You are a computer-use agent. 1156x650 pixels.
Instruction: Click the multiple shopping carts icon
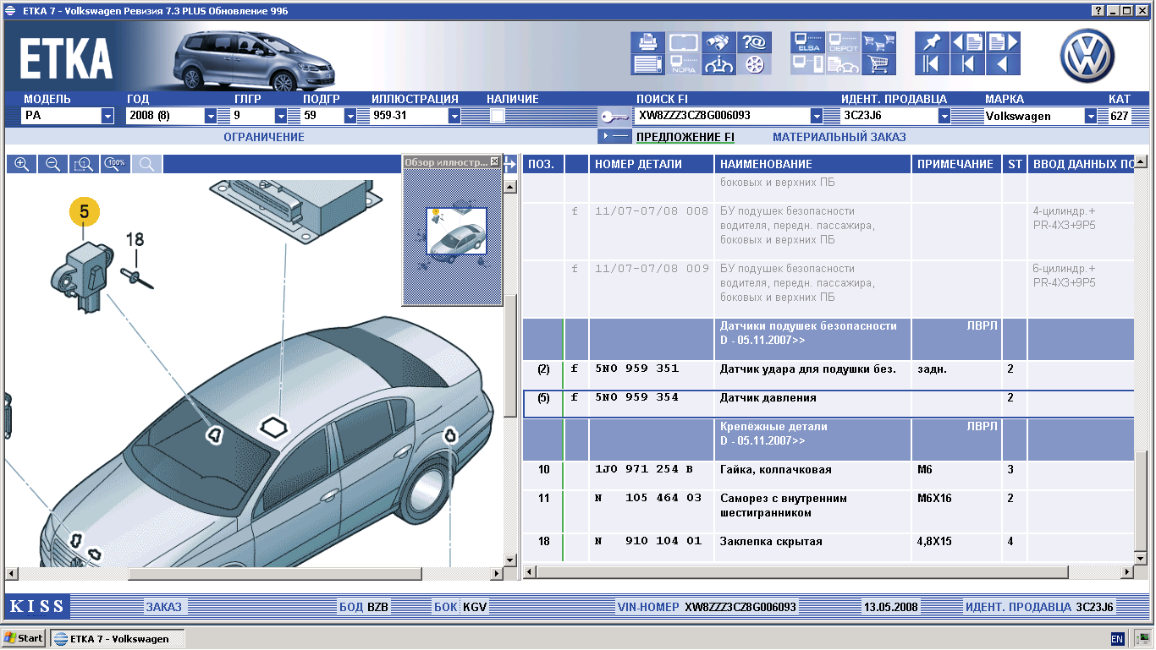tap(878, 41)
